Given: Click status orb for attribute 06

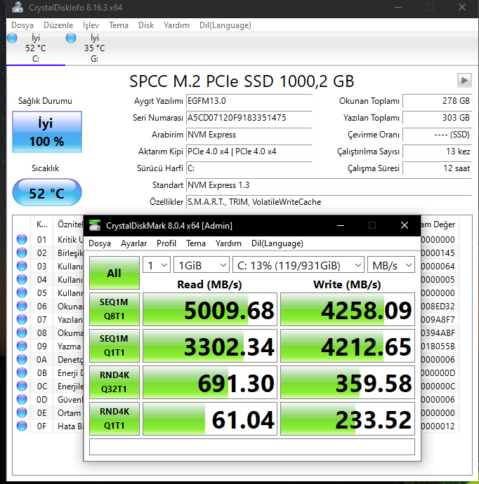Looking at the screenshot, I should tap(22, 306).
